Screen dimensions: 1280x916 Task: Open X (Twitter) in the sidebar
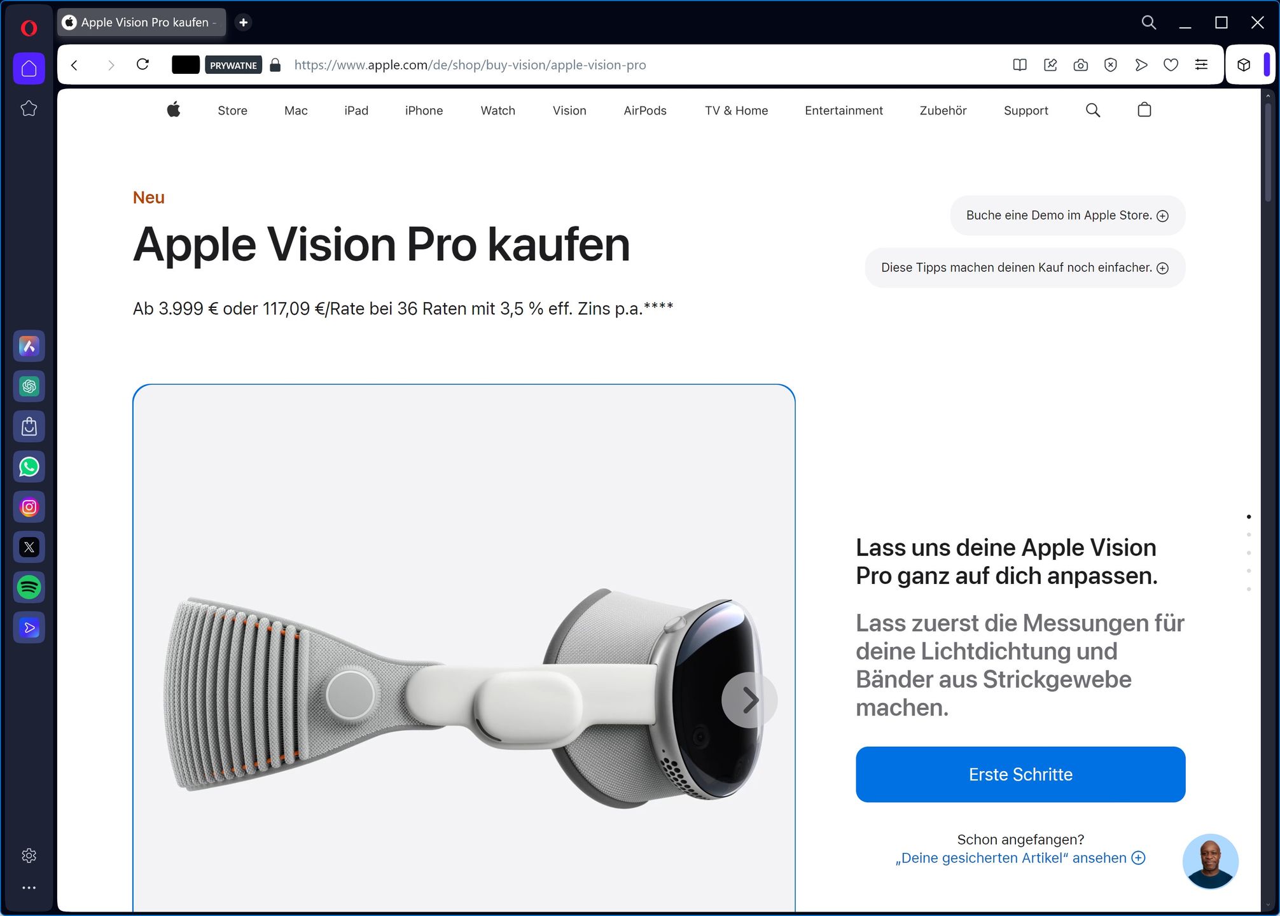coord(29,547)
